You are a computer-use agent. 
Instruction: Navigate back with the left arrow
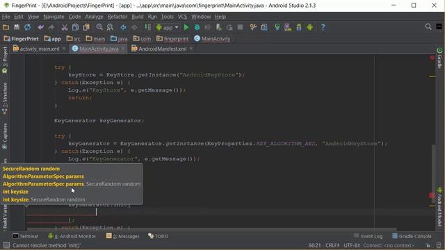[x=123, y=27]
